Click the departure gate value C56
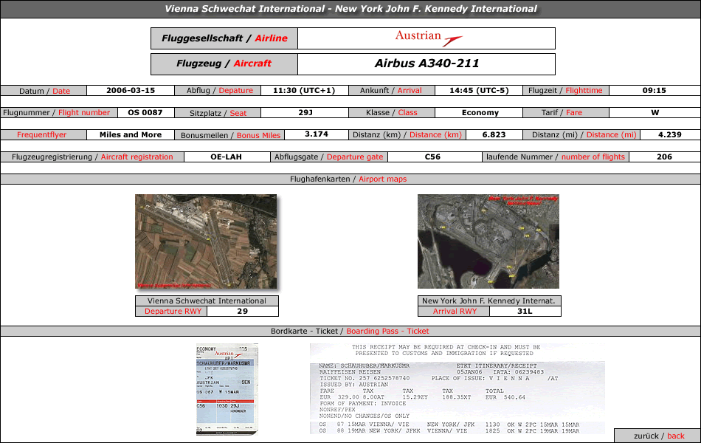 pos(432,157)
